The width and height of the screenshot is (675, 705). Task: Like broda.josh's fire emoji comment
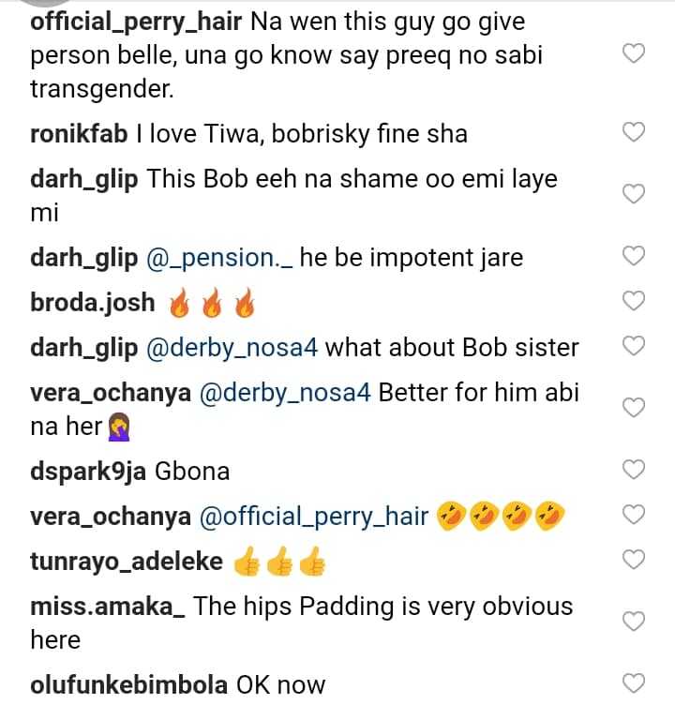click(x=634, y=301)
